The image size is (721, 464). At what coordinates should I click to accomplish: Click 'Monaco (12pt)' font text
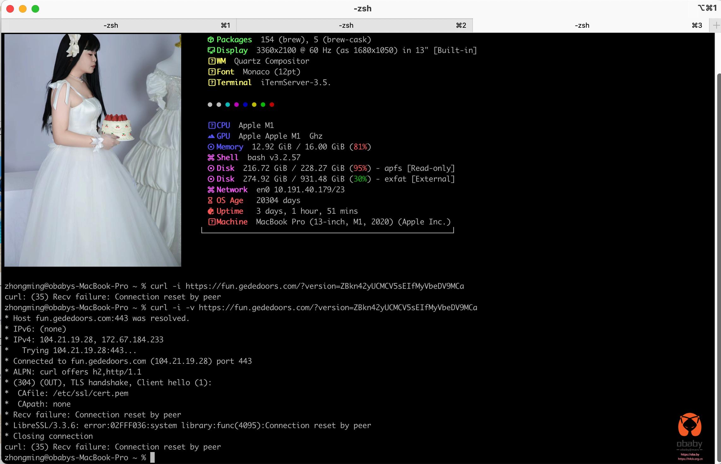click(x=271, y=72)
